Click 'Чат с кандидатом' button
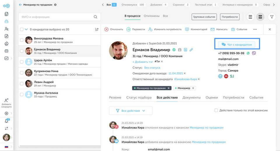Screen dimensions: 280x151 pos(237,45)
